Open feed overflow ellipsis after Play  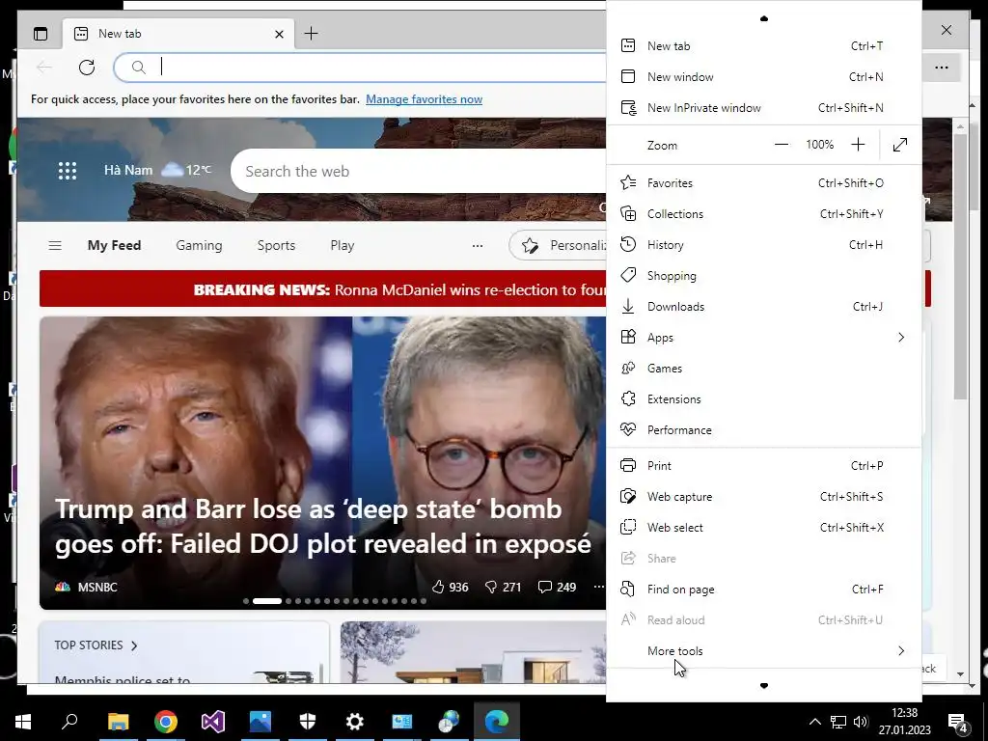point(478,246)
